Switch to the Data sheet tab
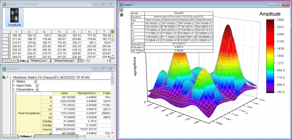 point(23,60)
